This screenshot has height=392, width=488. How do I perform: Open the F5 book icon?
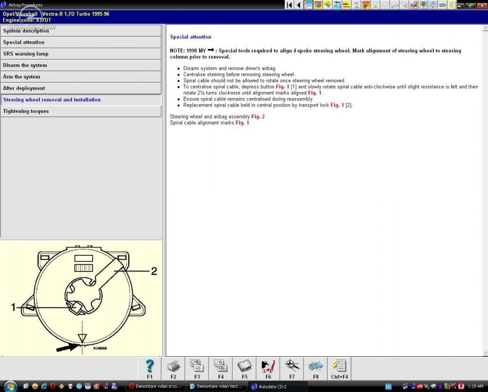tap(245, 369)
